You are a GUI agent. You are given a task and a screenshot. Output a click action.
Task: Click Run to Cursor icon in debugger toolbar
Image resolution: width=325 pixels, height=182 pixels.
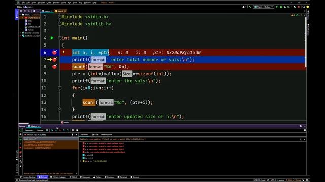coord(68,130)
